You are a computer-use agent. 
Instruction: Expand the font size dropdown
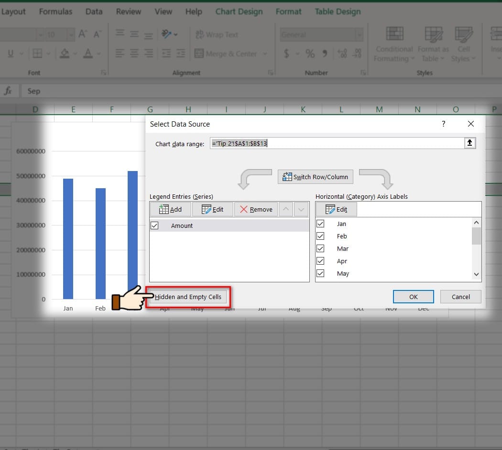pyautogui.click(x=71, y=35)
